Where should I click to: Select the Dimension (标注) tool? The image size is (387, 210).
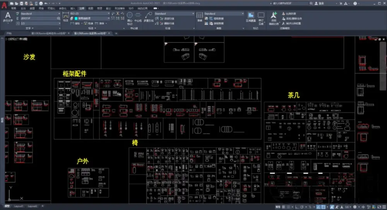[65, 17]
